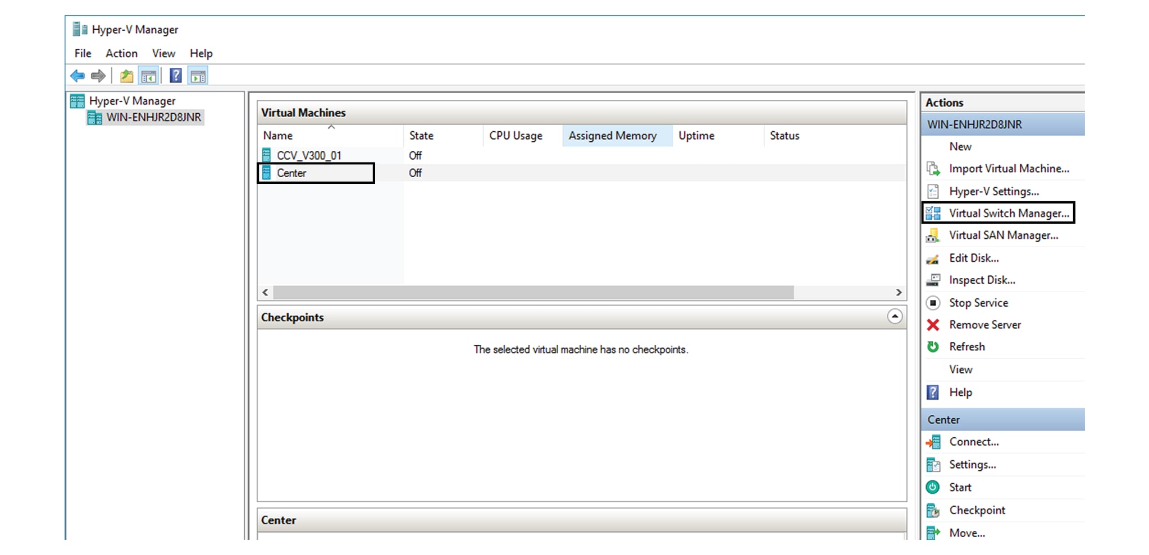Click the Back arrow toolbar icon
Image resolution: width=1149 pixels, height=555 pixels.
point(77,75)
